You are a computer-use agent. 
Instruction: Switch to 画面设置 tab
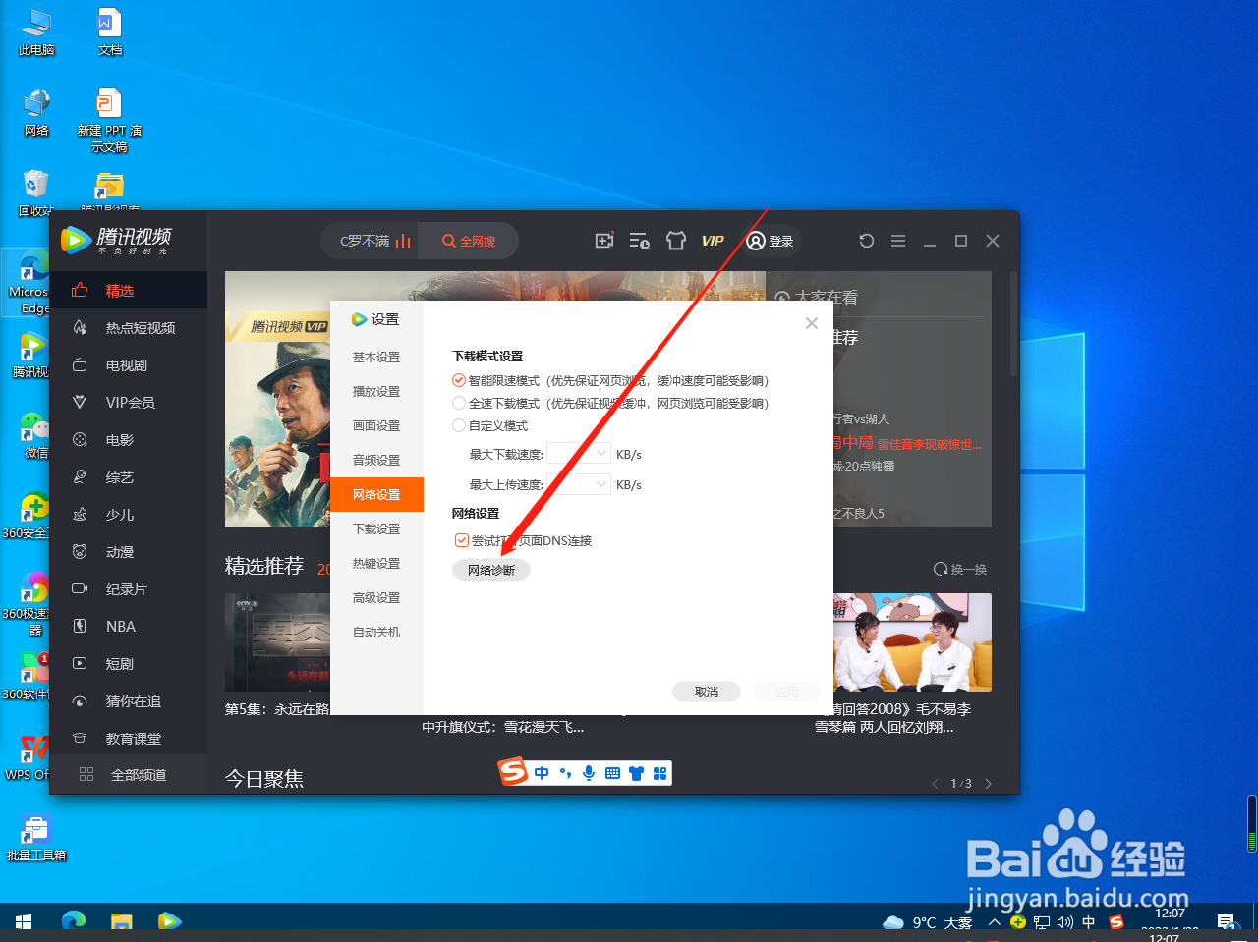click(x=376, y=426)
